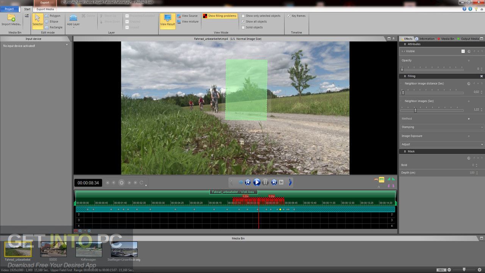This screenshot has height=273, width=485.
Task: Click the Play button
Action: coord(257,182)
